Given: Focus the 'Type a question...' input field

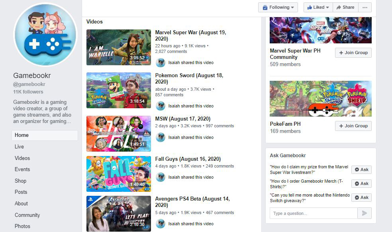Looking at the screenshot, I should pos(314,213).
